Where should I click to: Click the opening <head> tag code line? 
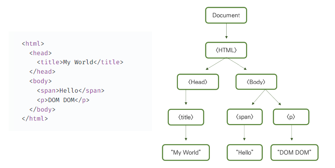(x=41, y=53)
